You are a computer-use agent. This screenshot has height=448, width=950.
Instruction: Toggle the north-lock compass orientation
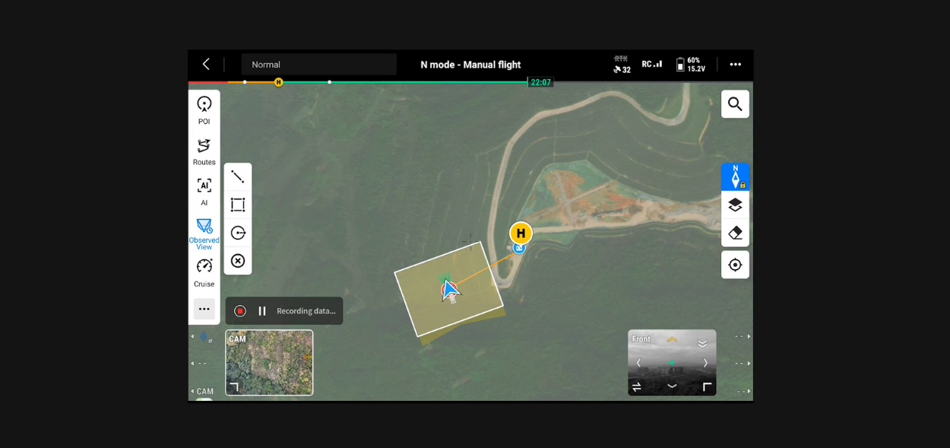[x=734, y=176]
